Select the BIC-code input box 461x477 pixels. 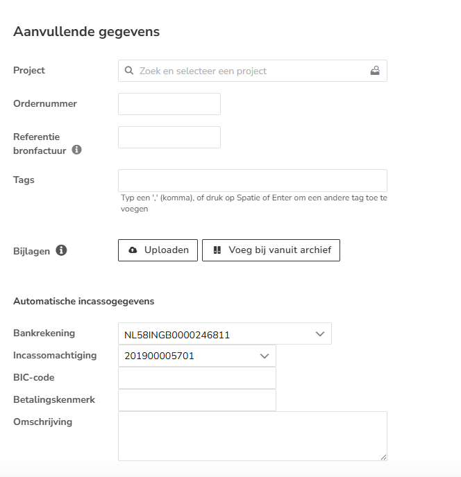tap(197, 378)
